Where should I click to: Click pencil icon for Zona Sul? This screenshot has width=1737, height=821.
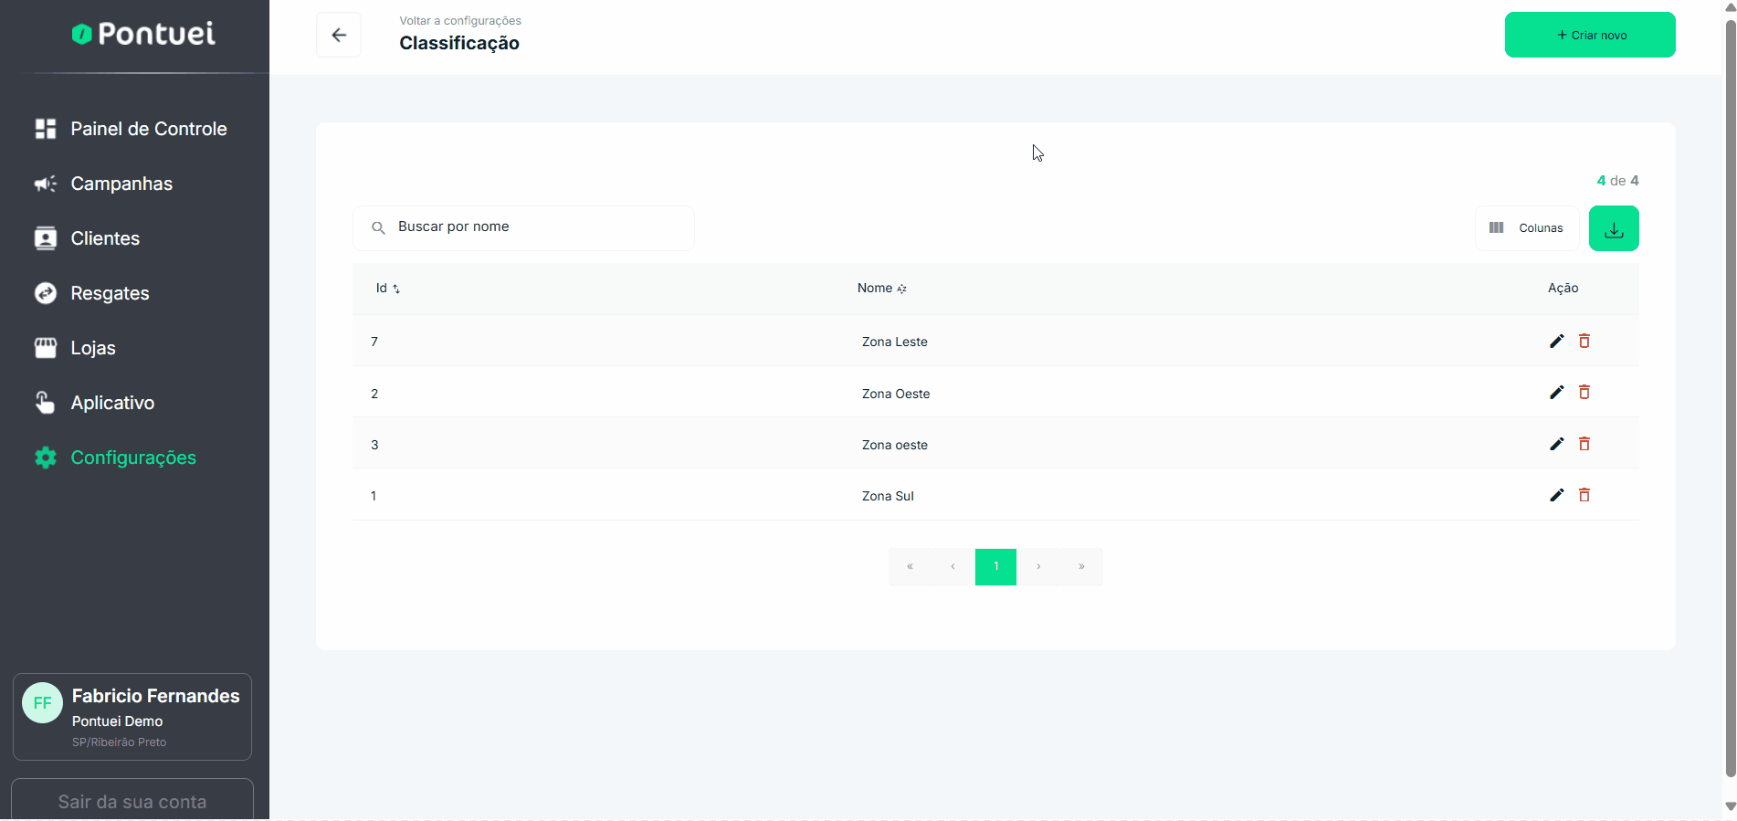(1556, 495)
